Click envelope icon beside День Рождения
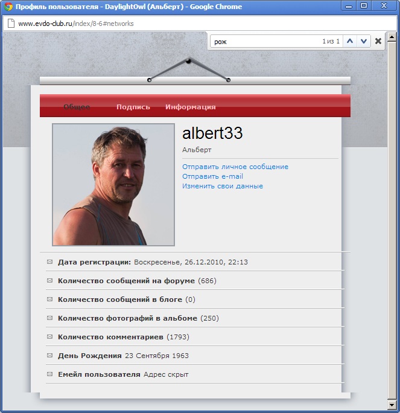The width and height of the screenshot is (400, 413). pyautogui.click(x=49, y=355)
